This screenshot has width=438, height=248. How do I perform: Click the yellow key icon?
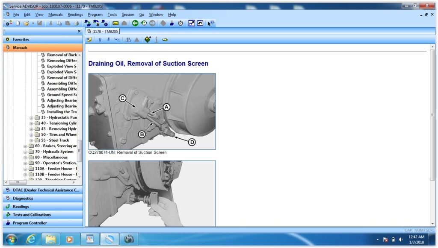point(165,39)
